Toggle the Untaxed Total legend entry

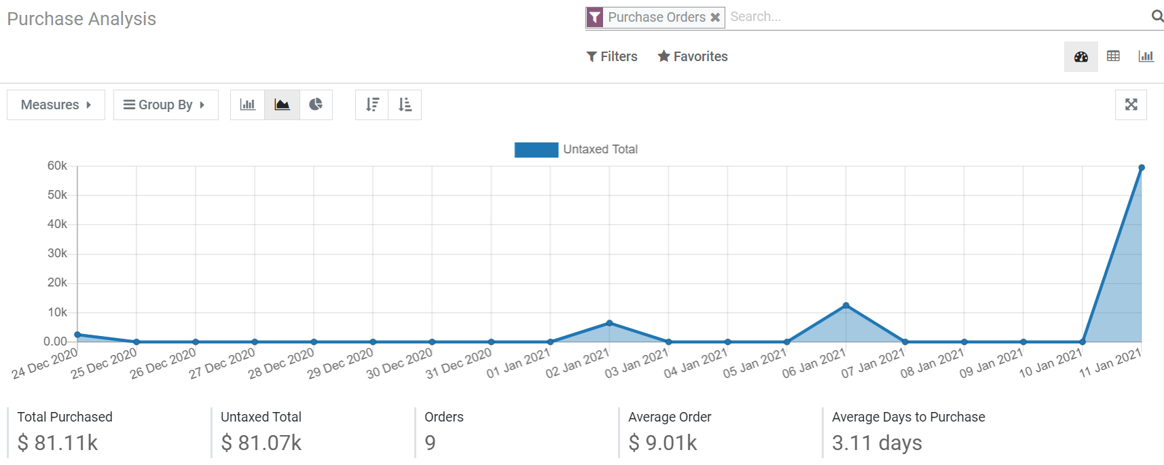(x=576, y=149)
